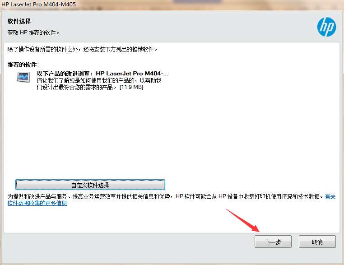Click the 有关 link text at line end
The image size is (344, 265).
click(330, 196)
